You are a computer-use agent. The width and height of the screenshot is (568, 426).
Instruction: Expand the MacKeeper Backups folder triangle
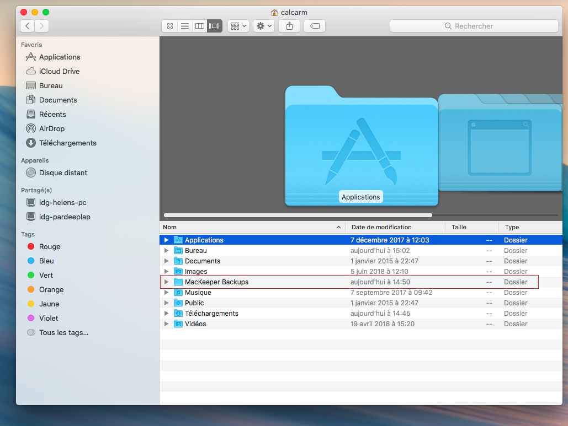pos(166,282)
